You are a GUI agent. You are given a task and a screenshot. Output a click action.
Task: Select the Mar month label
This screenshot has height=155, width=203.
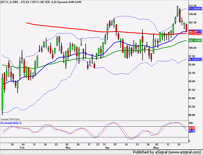pos(68,148)
